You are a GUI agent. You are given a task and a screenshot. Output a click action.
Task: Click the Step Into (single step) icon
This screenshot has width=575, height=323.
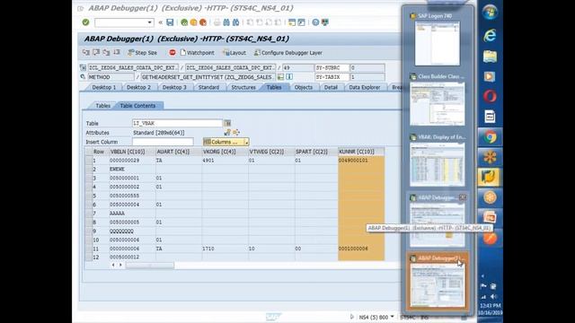click(x=86, y=52)
